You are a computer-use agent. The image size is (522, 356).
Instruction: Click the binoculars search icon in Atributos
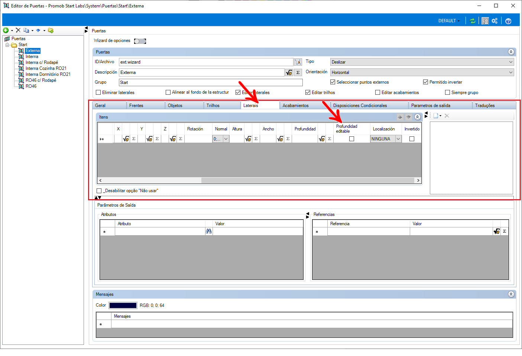[x=209, y=231]
